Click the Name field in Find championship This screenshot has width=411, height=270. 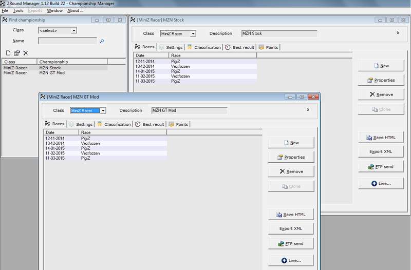(67, 41)
